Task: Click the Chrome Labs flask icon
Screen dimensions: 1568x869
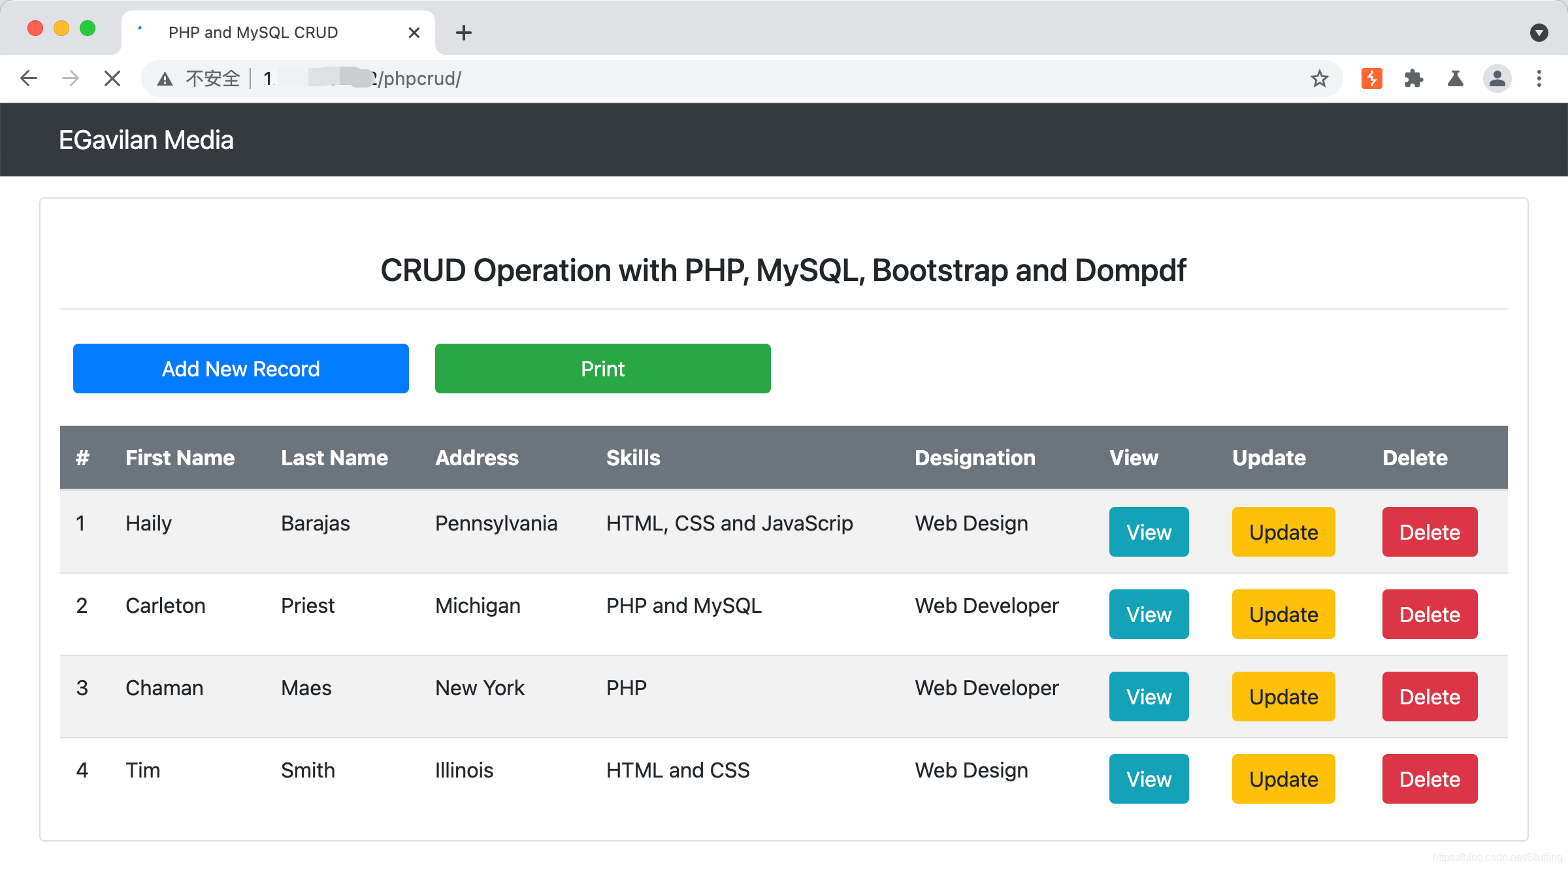Action: pos(1455,78)
